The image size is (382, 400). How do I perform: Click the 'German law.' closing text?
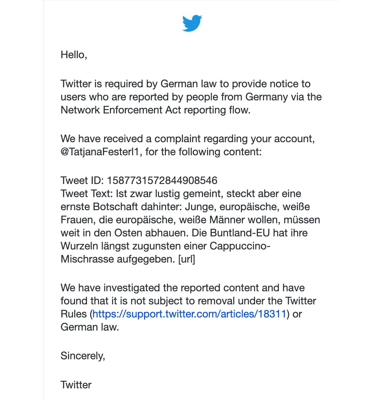[x=90, y=327]
